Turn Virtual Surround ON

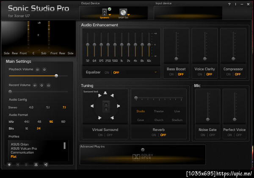[x=100, y=135]
